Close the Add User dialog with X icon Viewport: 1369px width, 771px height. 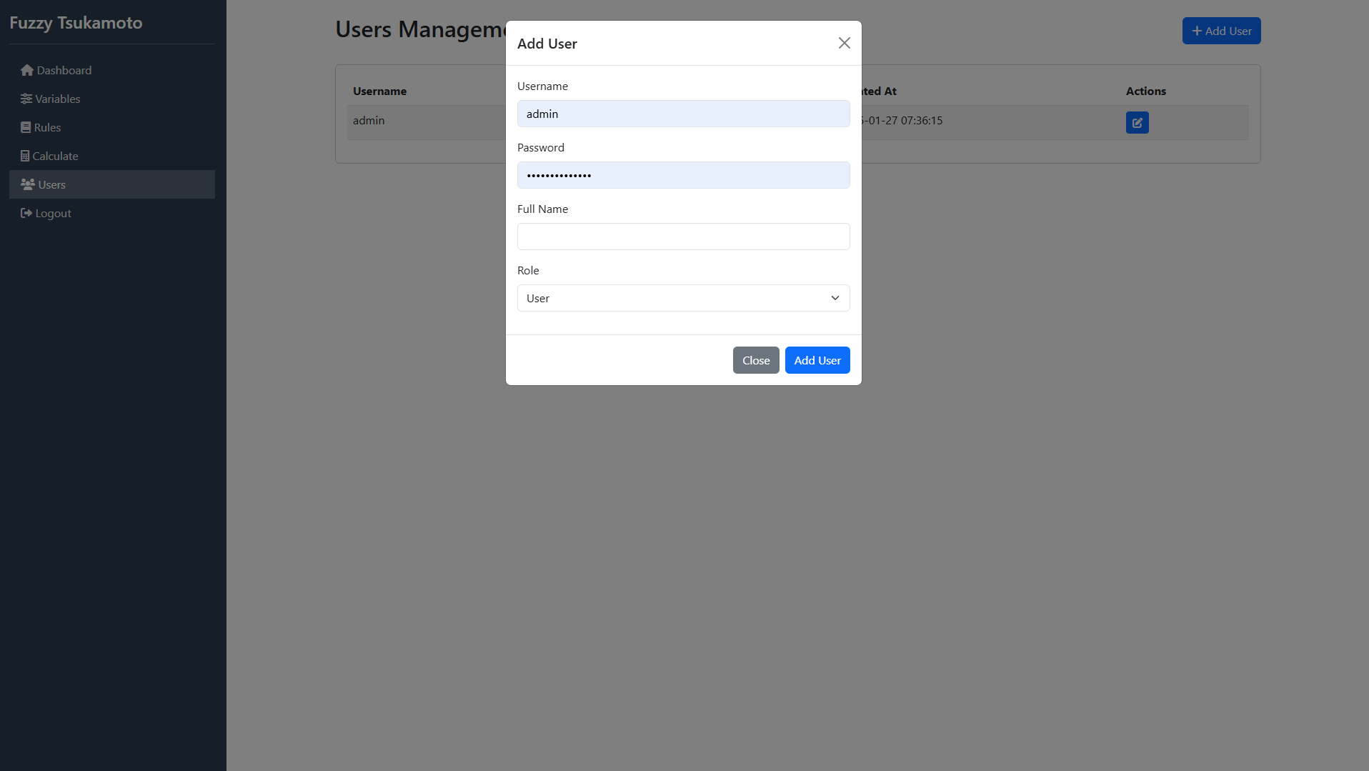click(x=844, y=43)
